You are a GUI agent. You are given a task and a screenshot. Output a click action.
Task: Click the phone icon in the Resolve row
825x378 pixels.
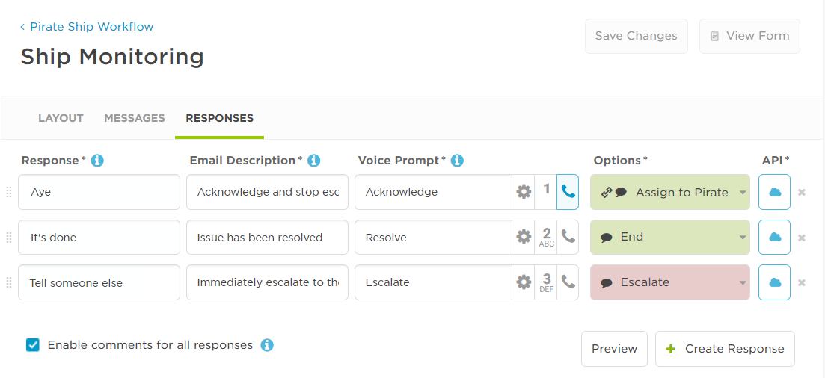pos(568,237)
